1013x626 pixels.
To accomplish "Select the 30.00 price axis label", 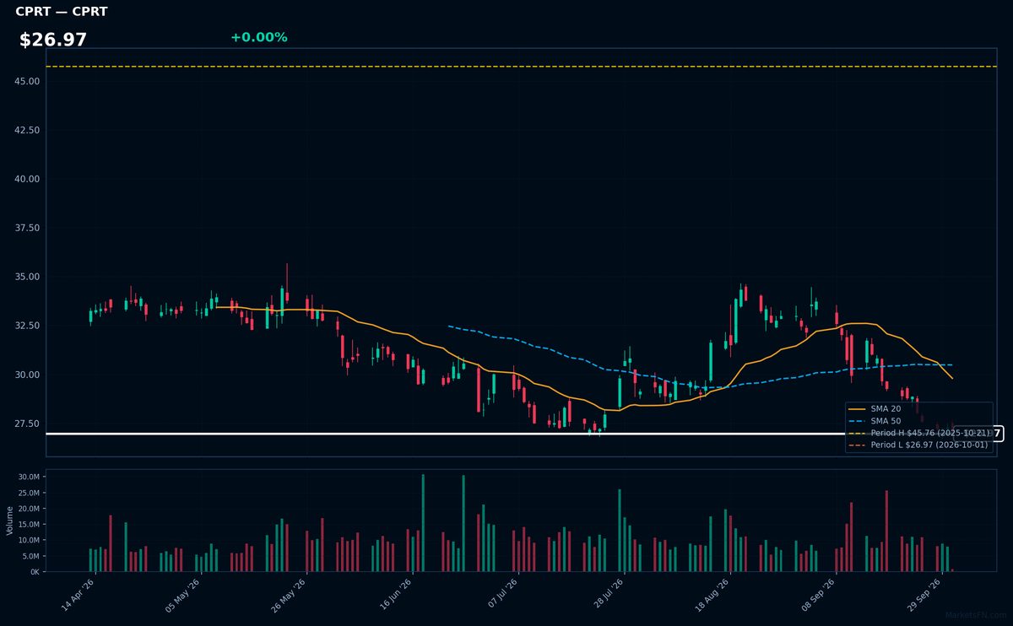I will click(28, 375).
